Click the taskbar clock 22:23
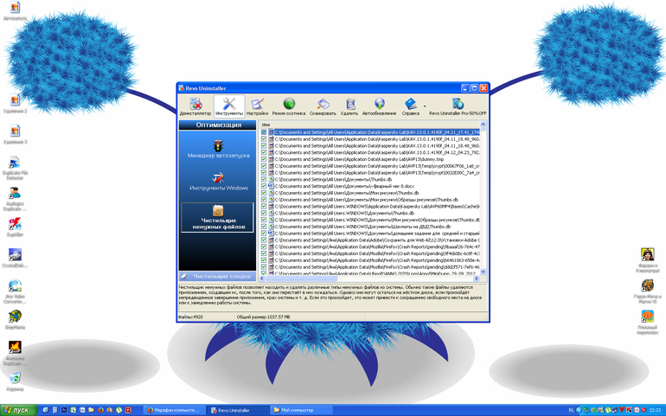This screenshot has height=416, width=666. pos(655,410)
